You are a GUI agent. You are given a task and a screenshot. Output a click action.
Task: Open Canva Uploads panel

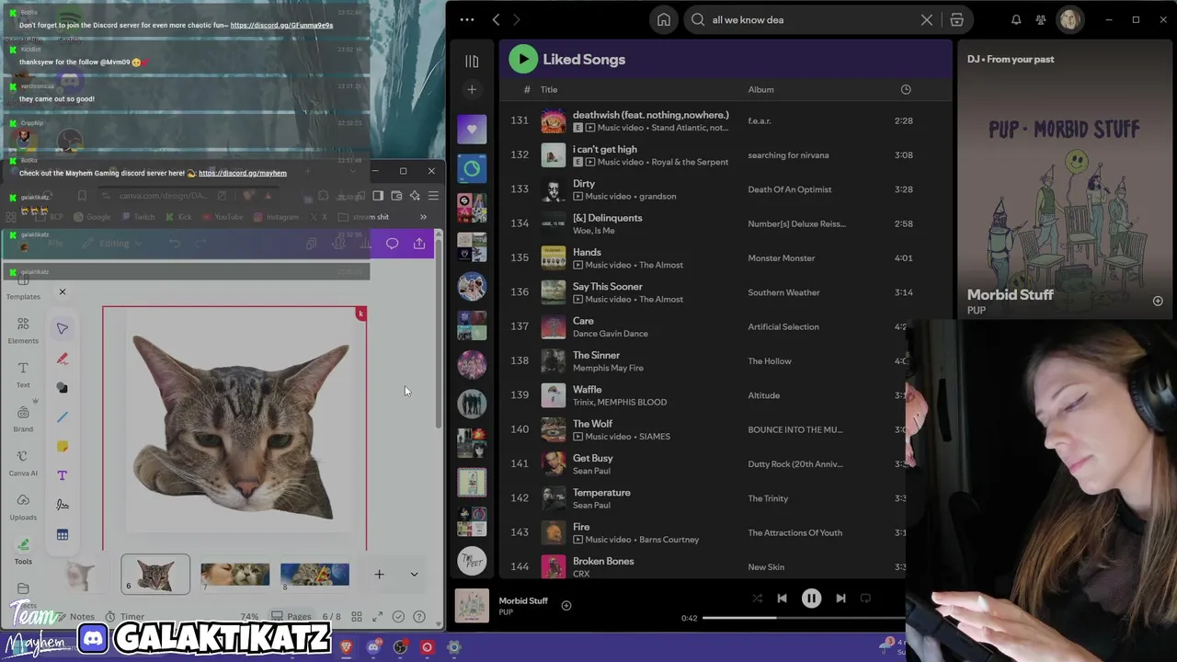coord(23,507)
